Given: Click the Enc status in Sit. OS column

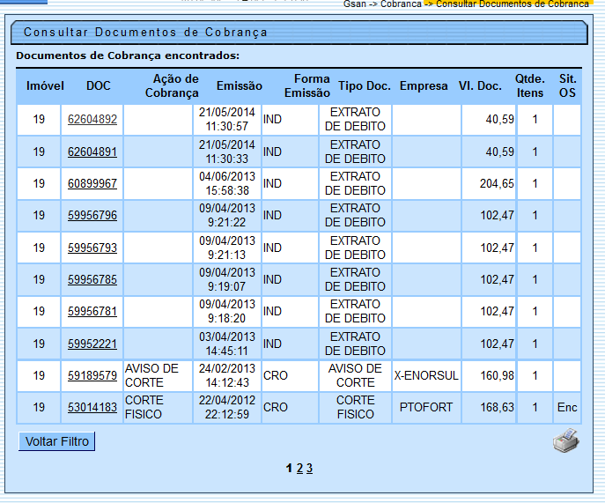Looking at the screenshot, I should click(567, 408).
